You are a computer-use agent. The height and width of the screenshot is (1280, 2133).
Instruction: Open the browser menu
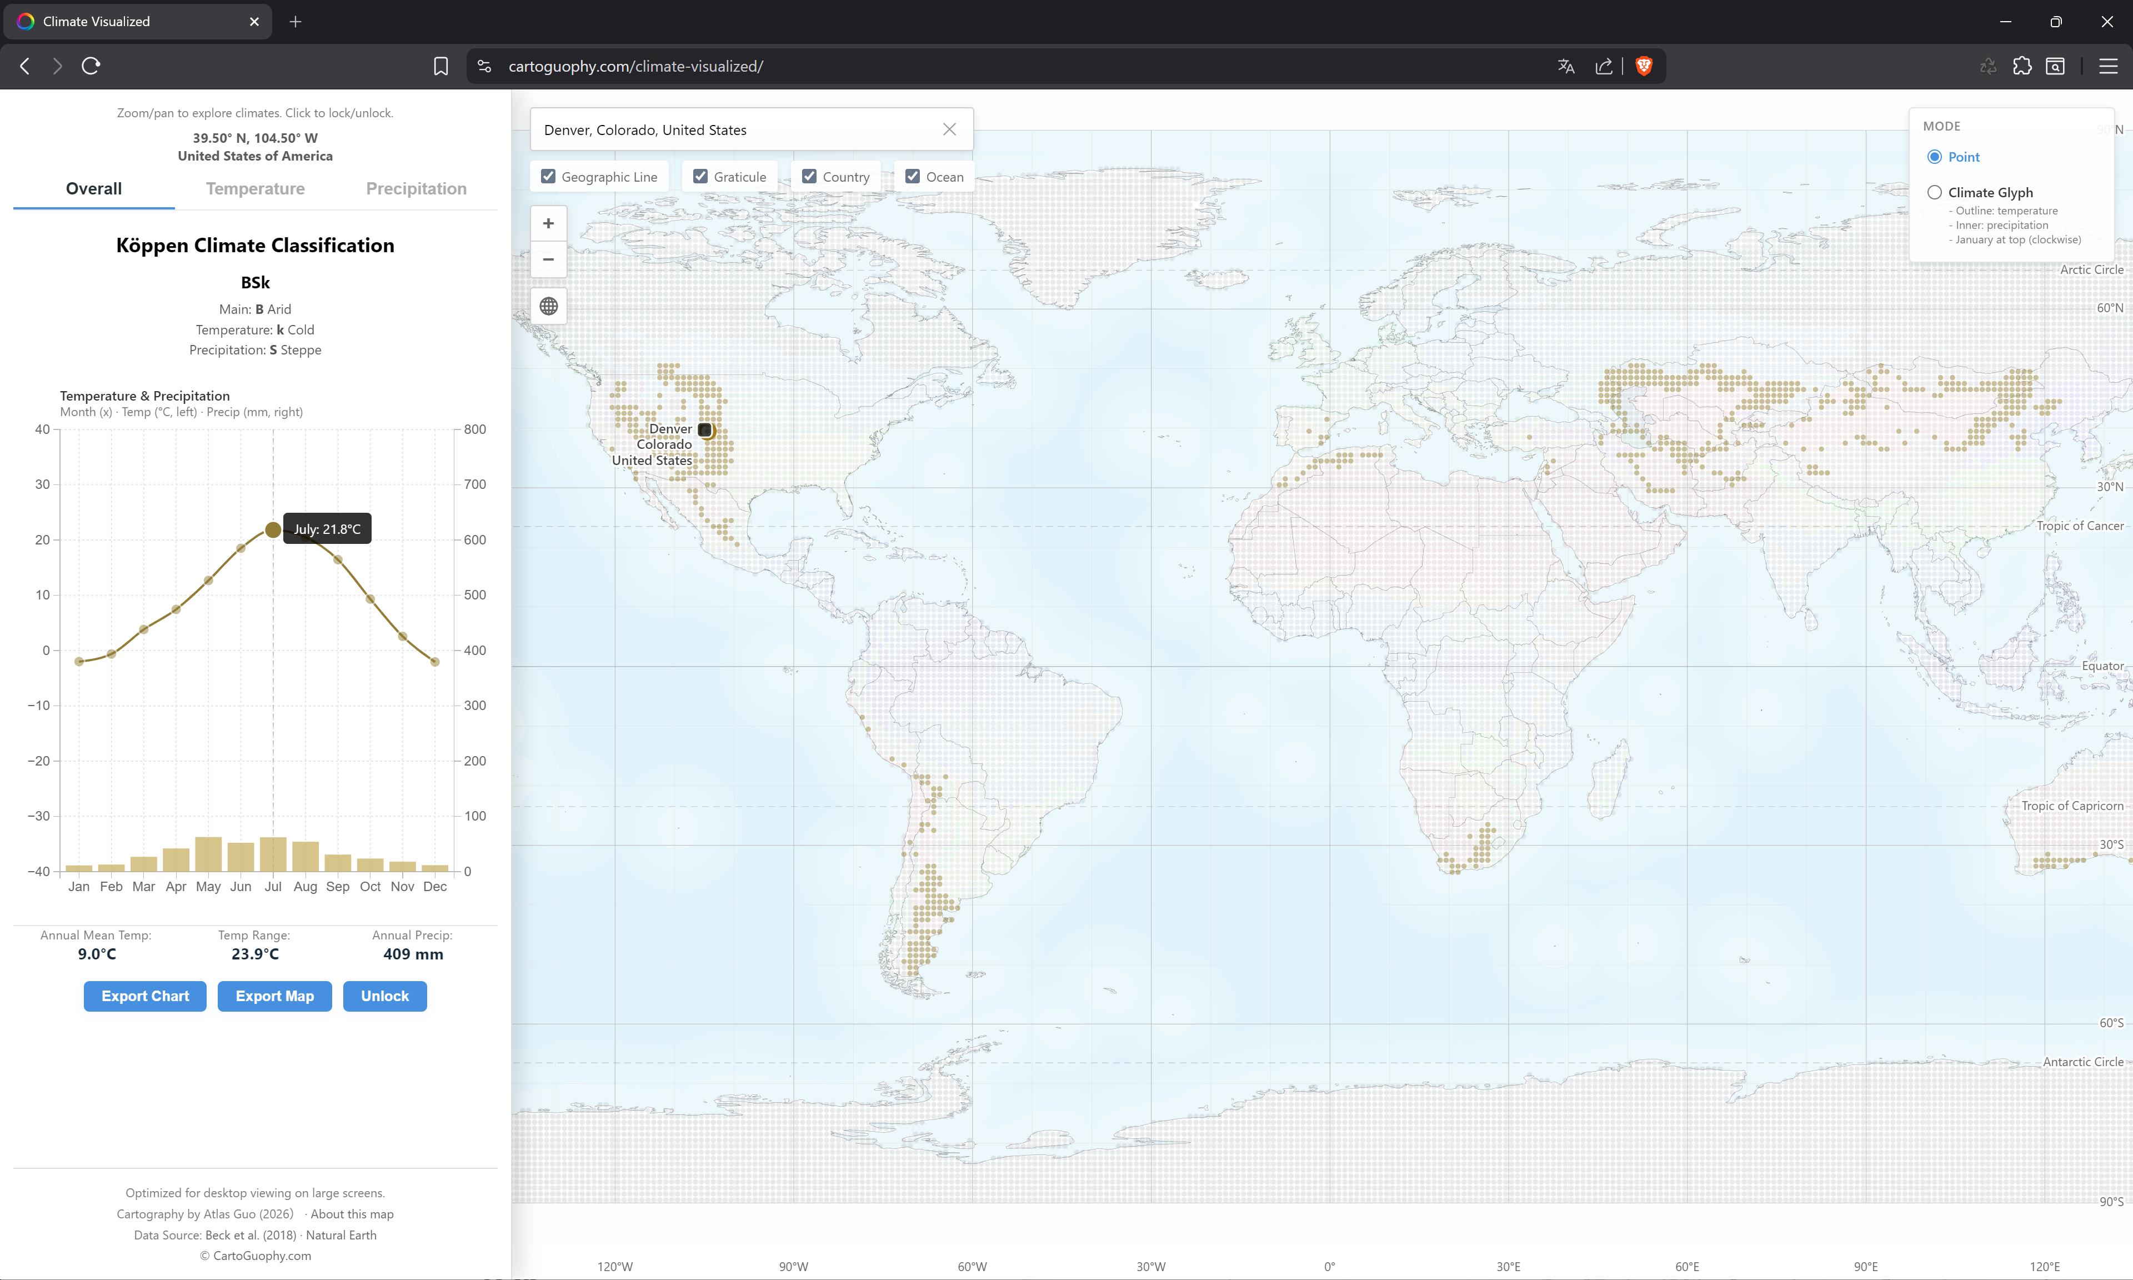(x=2109, y=66)
